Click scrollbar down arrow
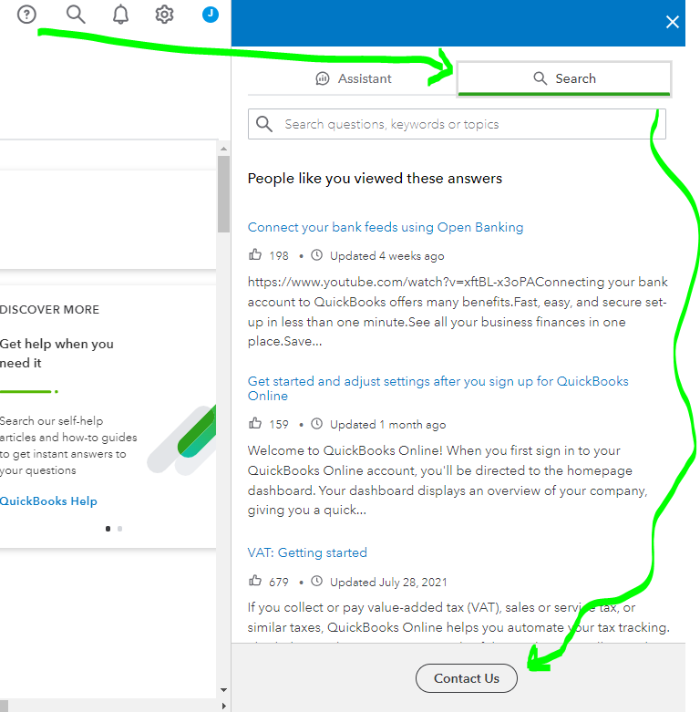The image size is (700, 712). tap(223, 690)
